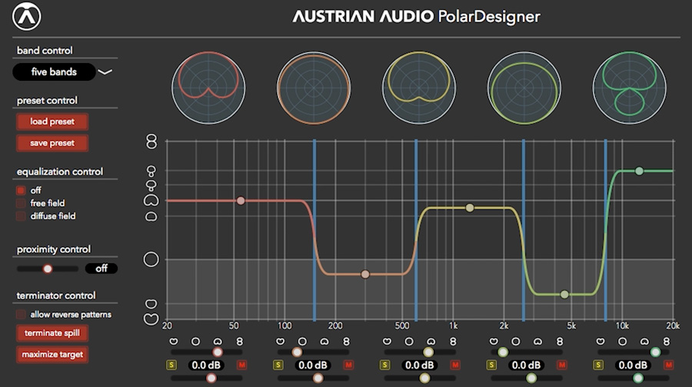
Task: Click band one omni icon below graph
Action: (195, 342)
